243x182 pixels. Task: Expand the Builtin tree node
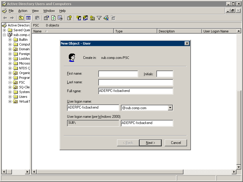[10, 40]
